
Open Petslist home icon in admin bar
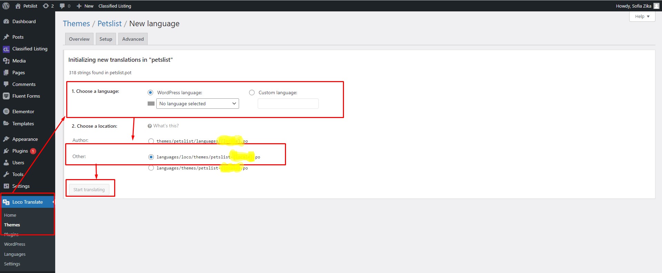click(x=18, y=6)
